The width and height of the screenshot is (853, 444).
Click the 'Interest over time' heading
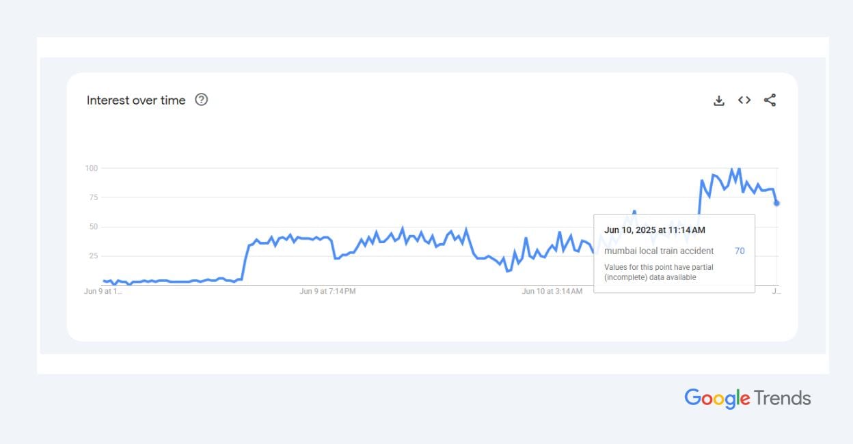(136, 100)
